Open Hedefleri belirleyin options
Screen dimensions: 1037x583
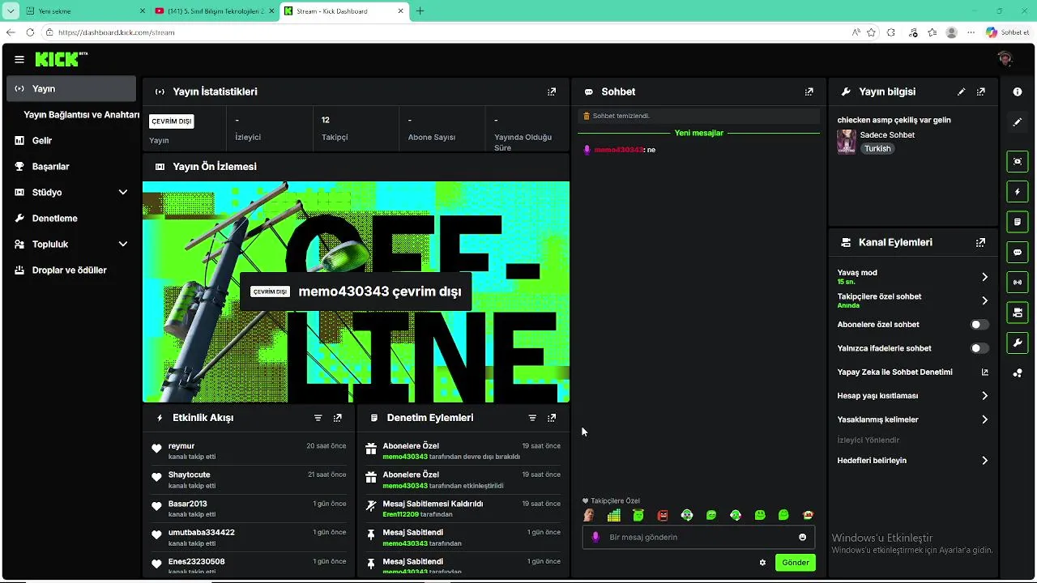click(x=984, y=461)
